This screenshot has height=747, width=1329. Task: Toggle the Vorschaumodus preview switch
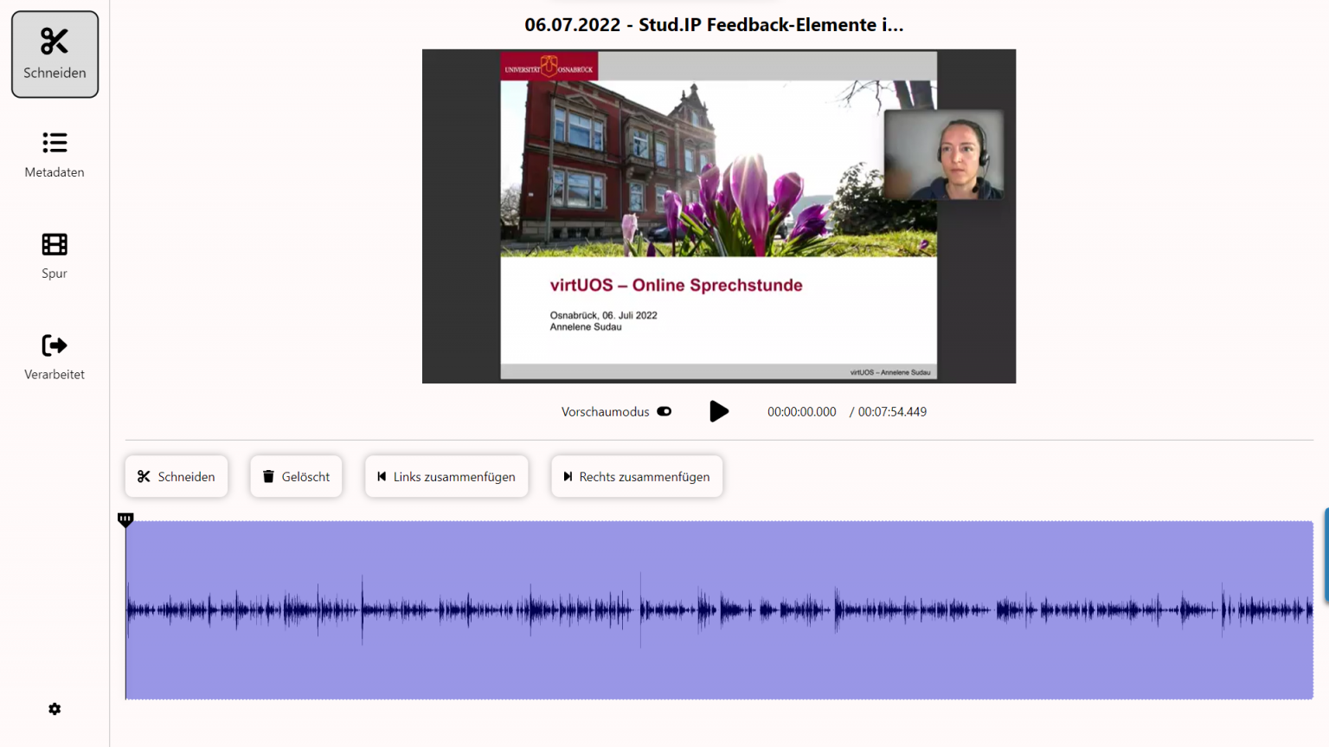click(x=664, y=411)
